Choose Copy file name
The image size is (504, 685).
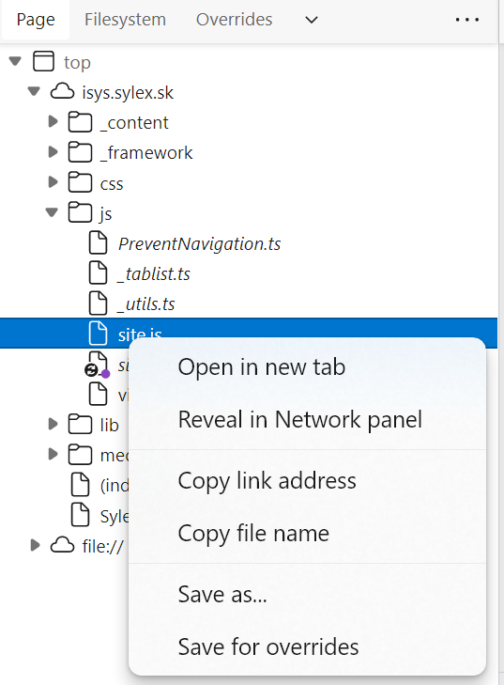click(307, 533)
